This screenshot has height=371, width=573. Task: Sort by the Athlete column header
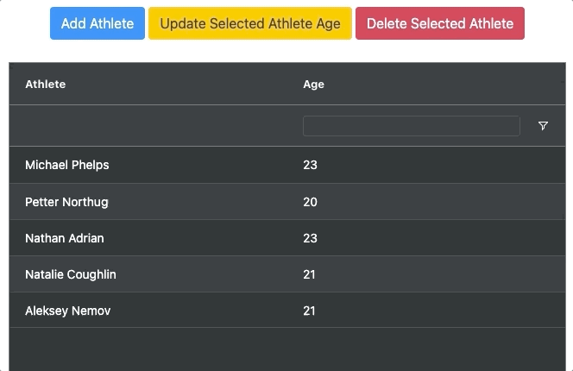tap(46, 84)
